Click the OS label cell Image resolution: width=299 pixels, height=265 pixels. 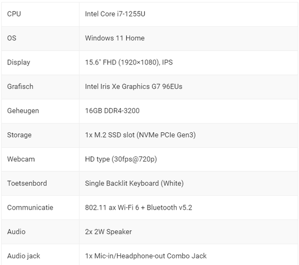click(x=12, y=38)
